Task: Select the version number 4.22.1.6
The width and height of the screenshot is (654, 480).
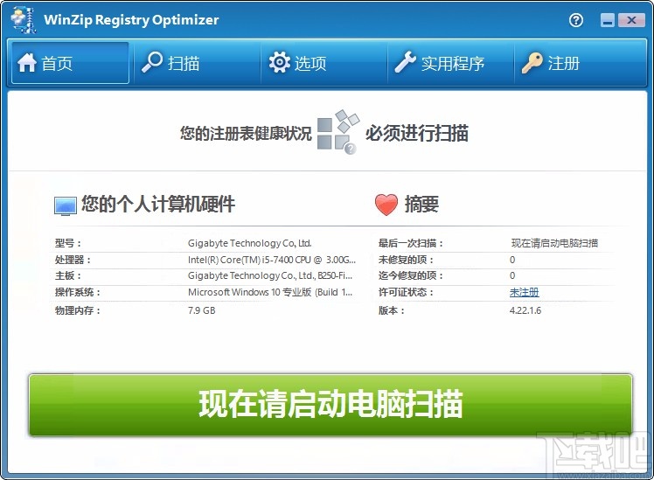Action: pos(525,310)
